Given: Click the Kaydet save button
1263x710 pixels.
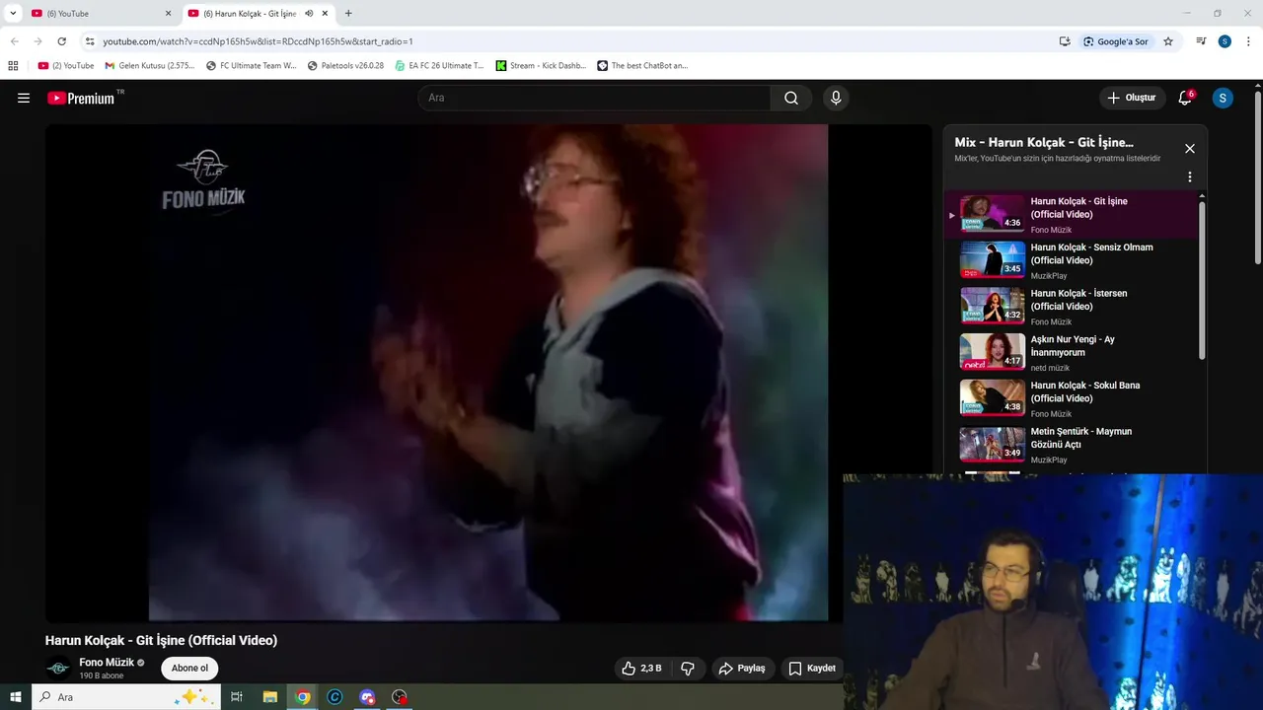Looking at the screenshot, I should pyautogui.click(x=812, y=668).
